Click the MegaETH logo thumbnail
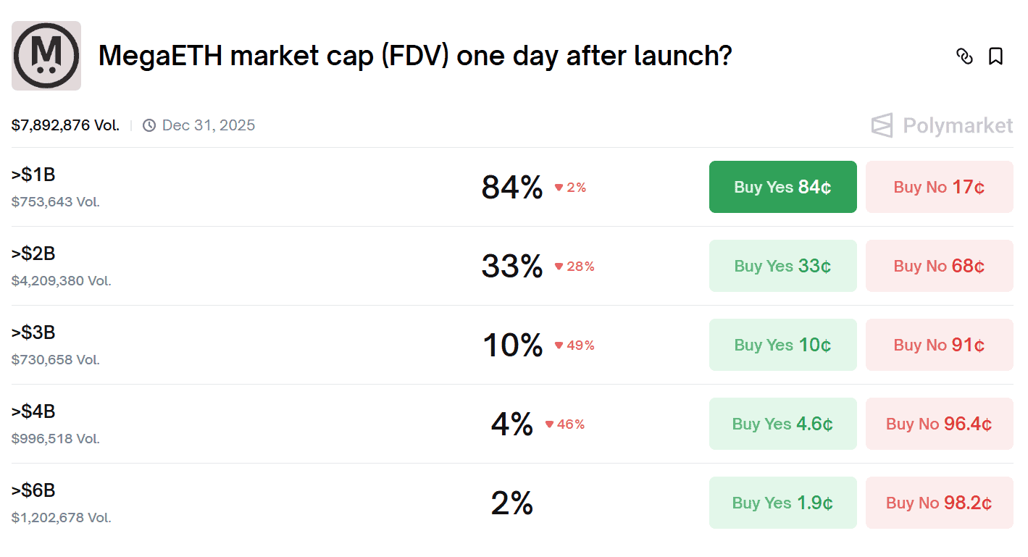Screen dimensions: 1028x557 46,56
